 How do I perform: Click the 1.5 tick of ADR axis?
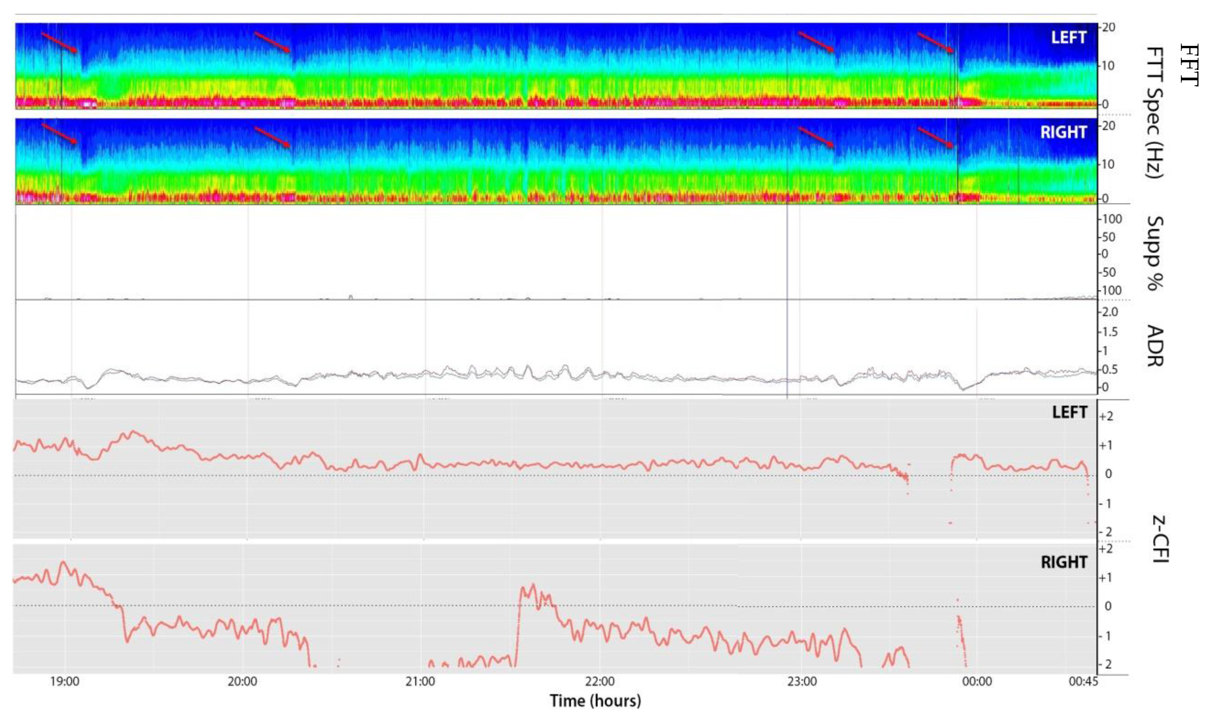1109,332
